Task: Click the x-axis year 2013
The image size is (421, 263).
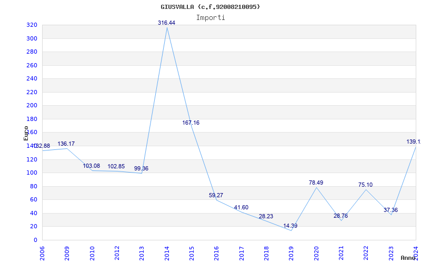Action: (x=142, y=253)
